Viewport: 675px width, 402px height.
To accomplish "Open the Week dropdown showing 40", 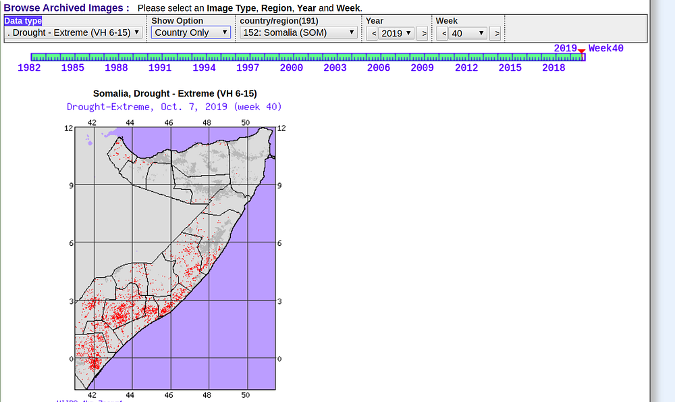I will 468,33.
